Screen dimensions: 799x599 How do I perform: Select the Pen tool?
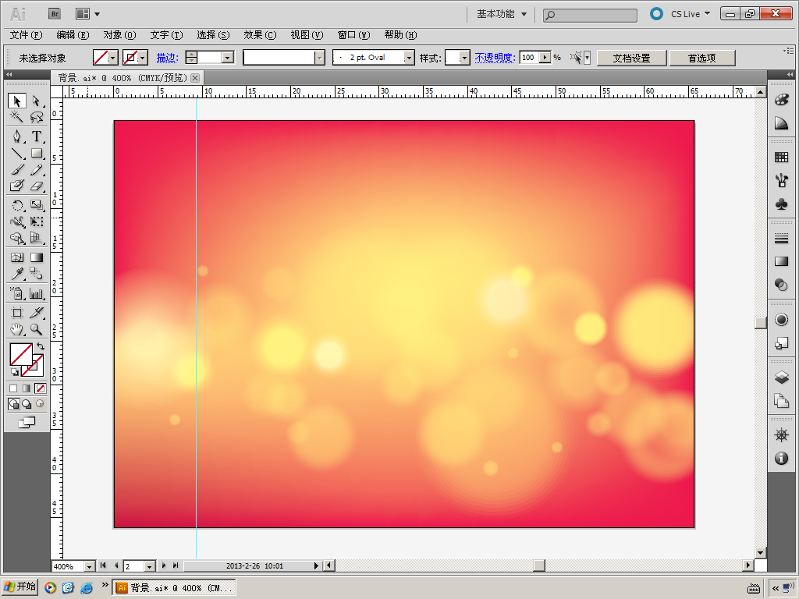[x=17, y=136]
